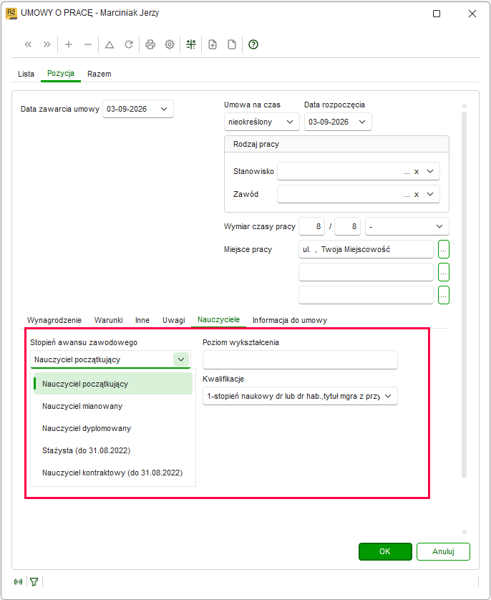Cancel with the Anuluj button
Viewport: 491px width, 600px height.
pyautogui.click(x=443, y=551)
